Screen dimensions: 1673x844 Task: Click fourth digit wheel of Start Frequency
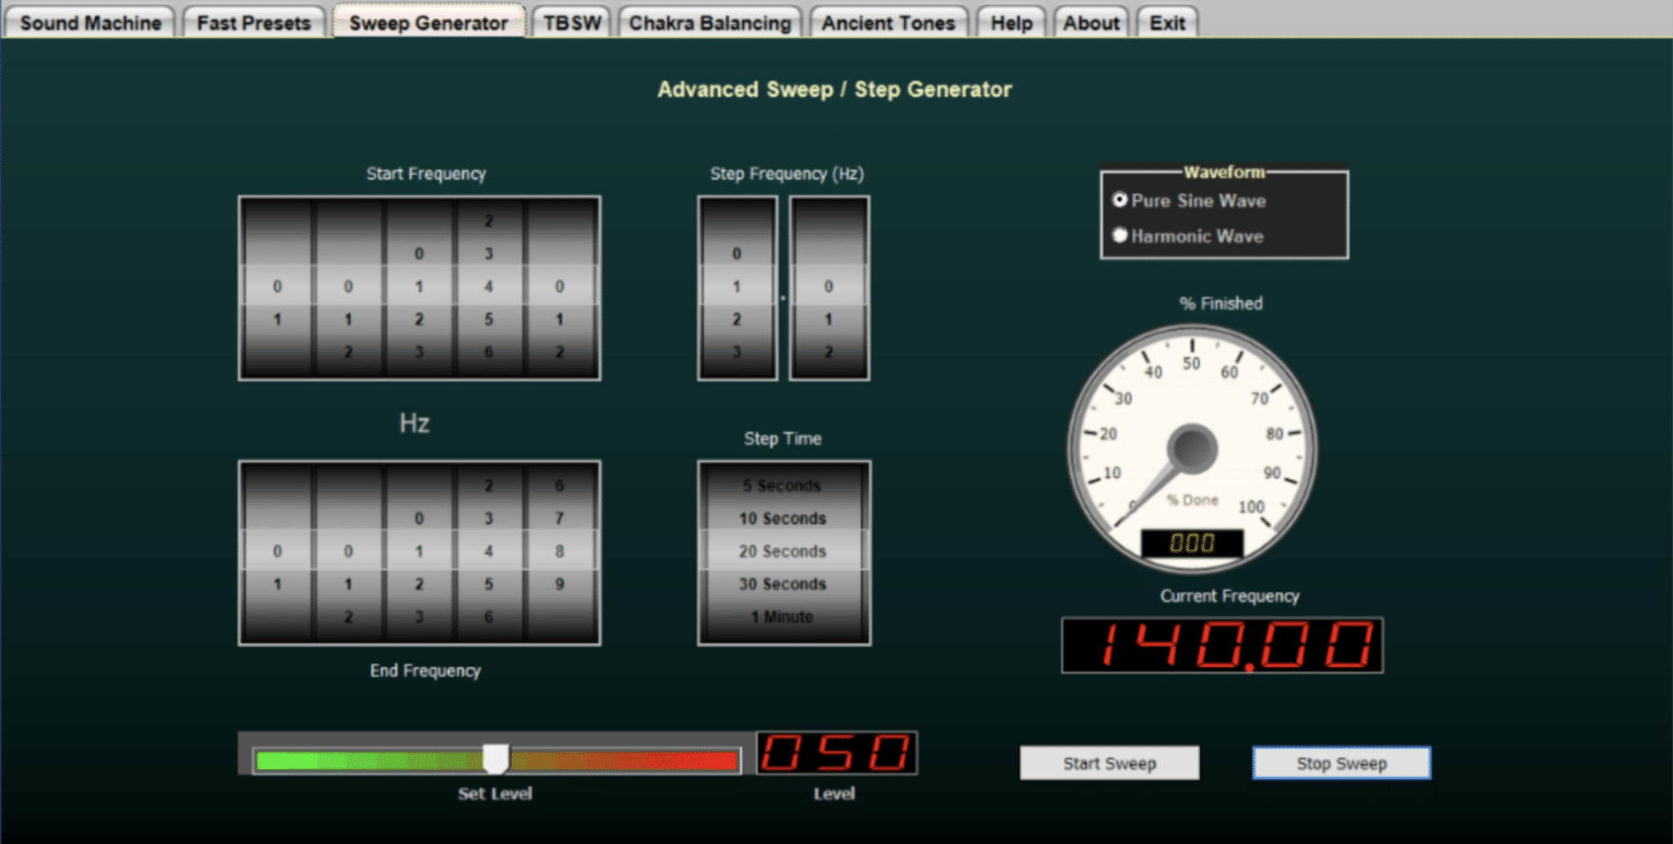(489, 288)
